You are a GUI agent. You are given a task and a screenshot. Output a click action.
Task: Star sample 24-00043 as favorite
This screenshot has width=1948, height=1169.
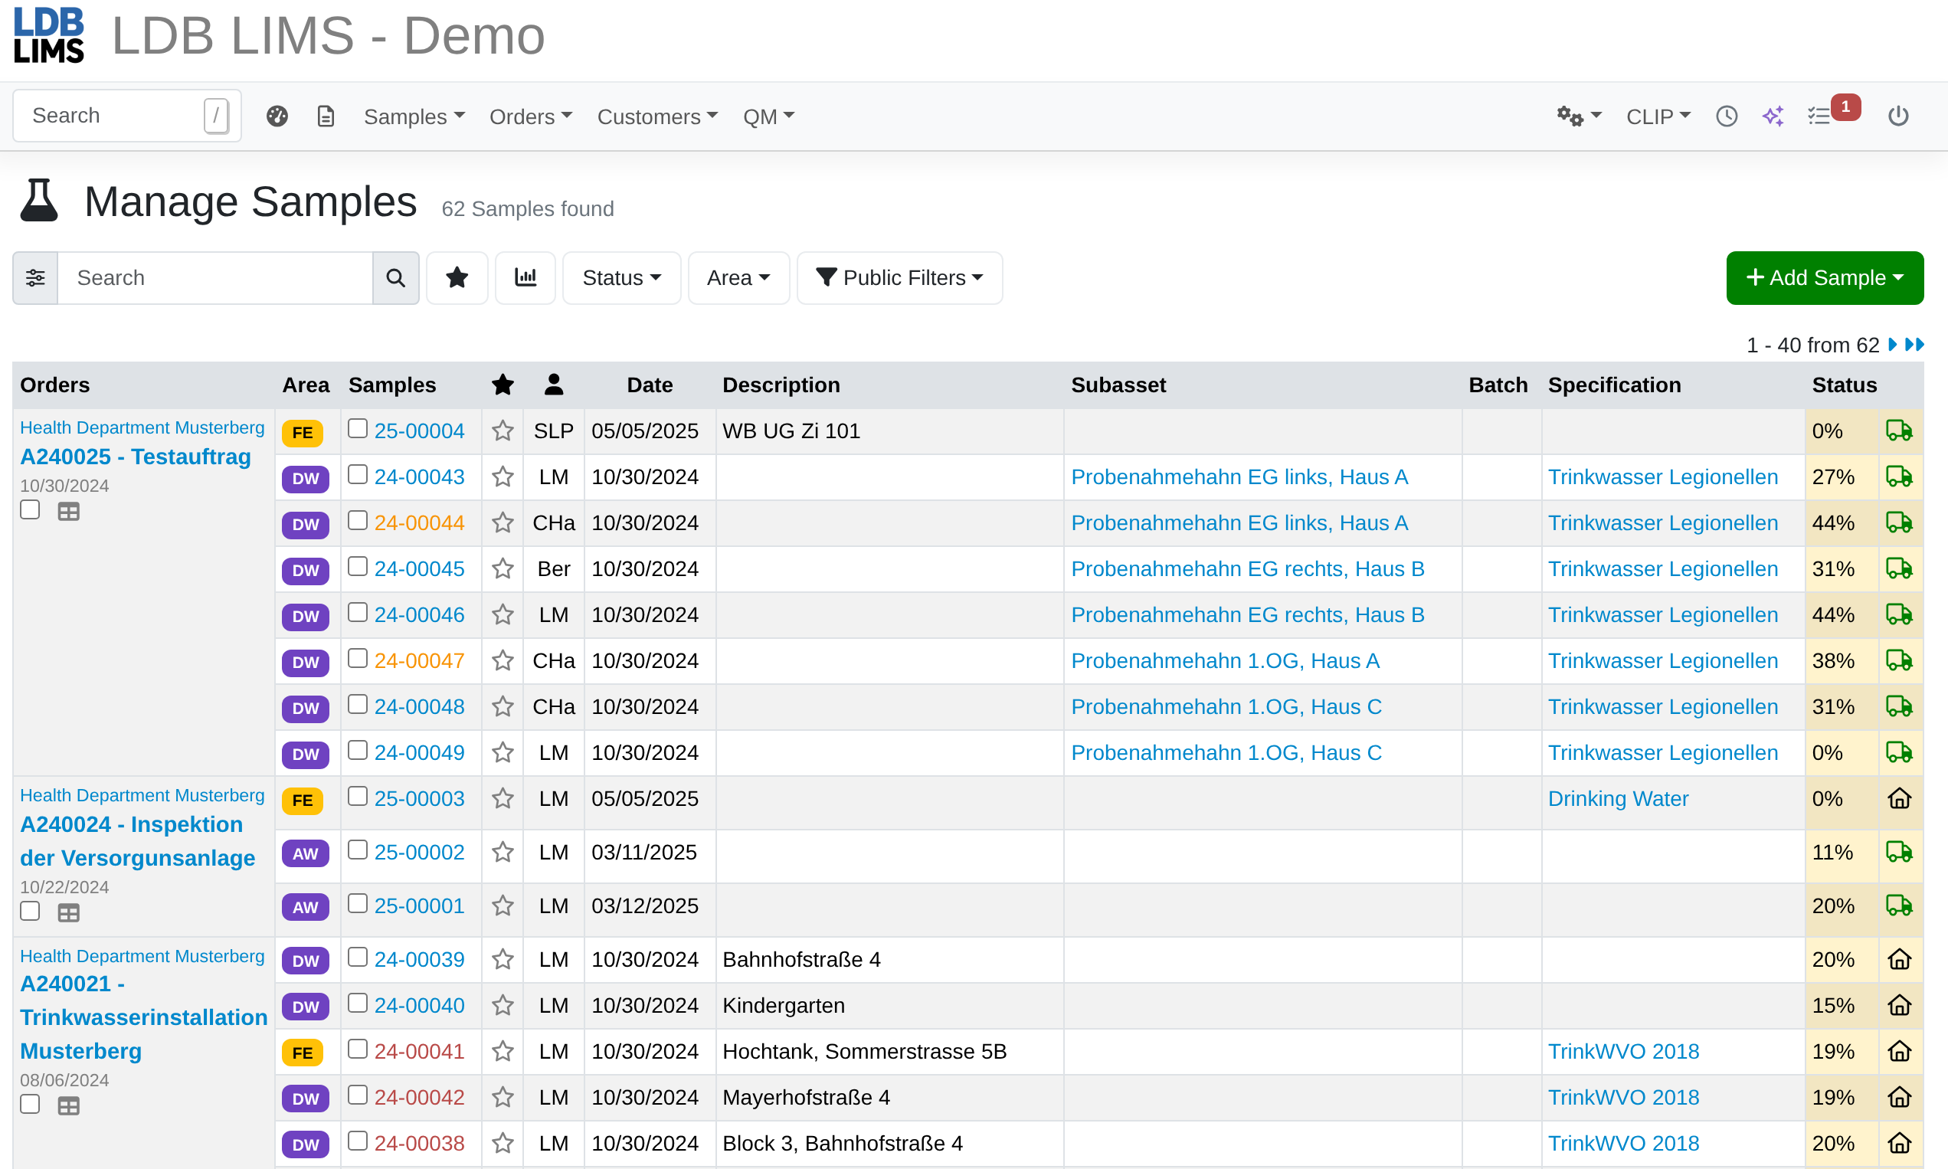(x=503, y=476)
